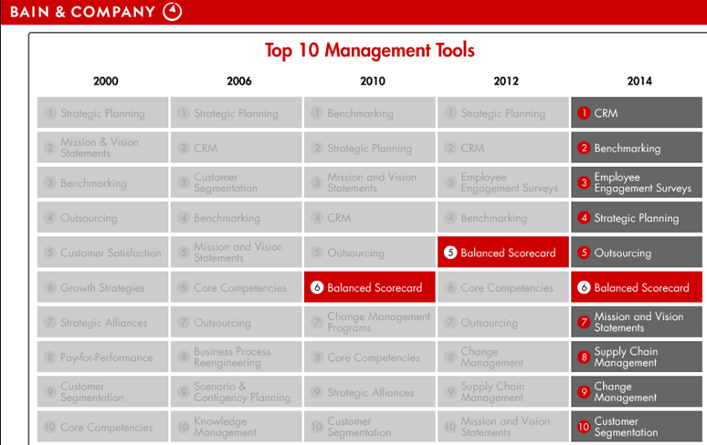This screenshot has width=707, height=445.
Task: Select Strategic Planning ranked 4 in 2014
Action: 637,217
